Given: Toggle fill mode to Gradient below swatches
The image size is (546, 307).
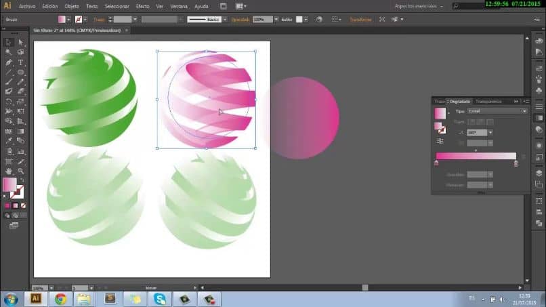Looking at the screenshot, I should 16,205.
